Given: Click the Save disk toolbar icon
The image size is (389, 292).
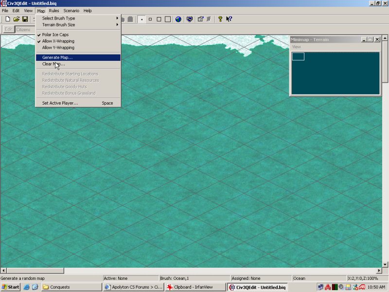Looking at the screenshot, I should pos(25,19).
